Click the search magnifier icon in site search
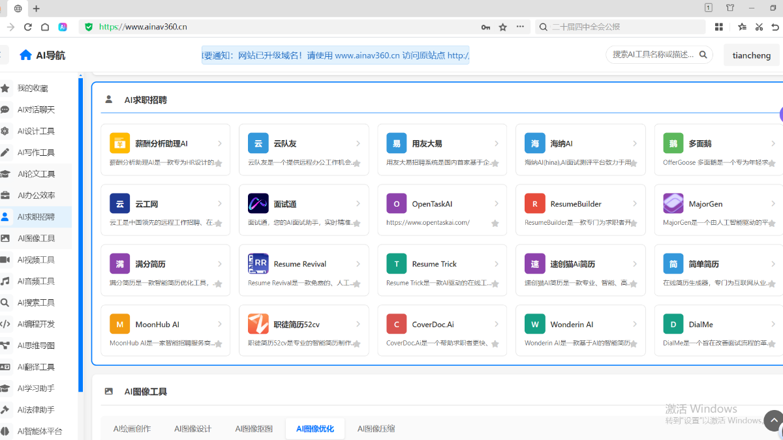 [x=703, y=55]
